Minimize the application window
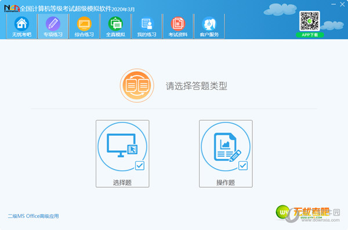The width and height of the screenshot is (348, 230). 333,4
